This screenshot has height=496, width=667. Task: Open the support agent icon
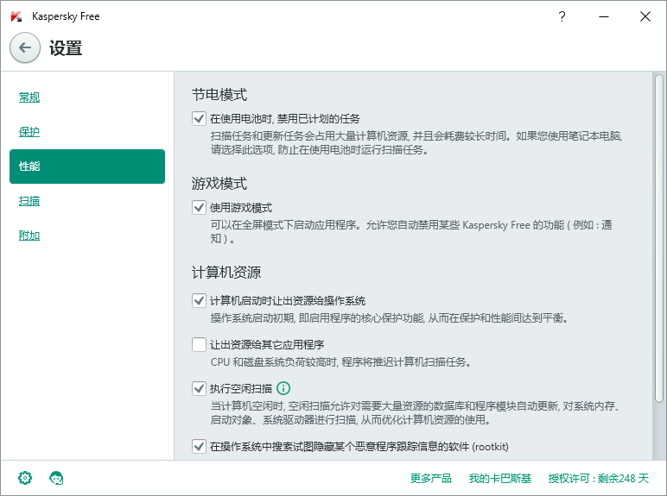point(56,478)
